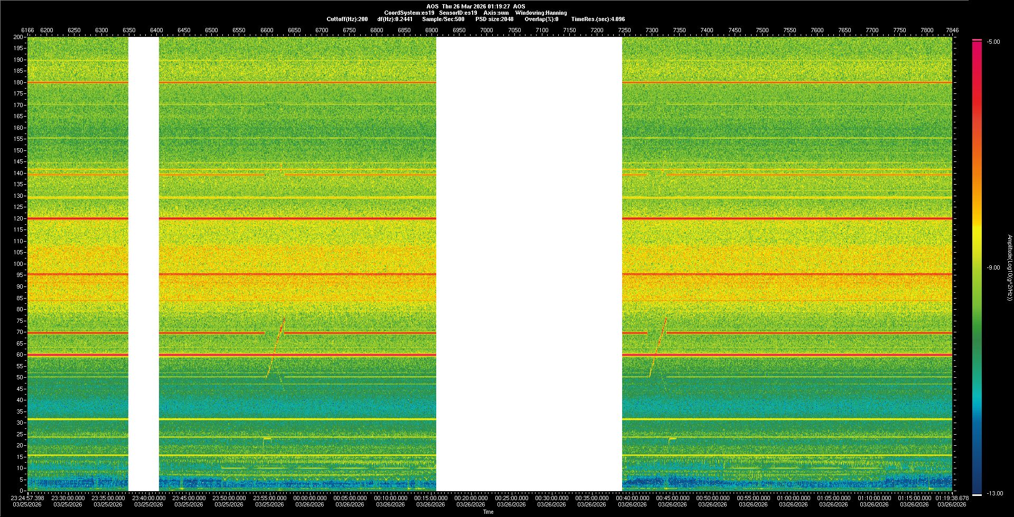Click the 200 Hz label on frequency axis
Screen dimensions: 1014x517
[18, 37]
